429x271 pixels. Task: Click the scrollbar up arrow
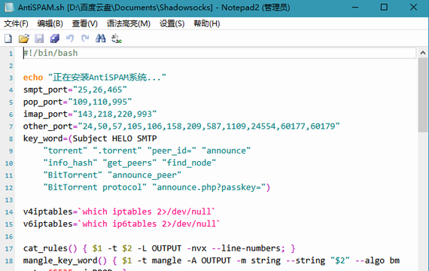click(x=423, y=53)
